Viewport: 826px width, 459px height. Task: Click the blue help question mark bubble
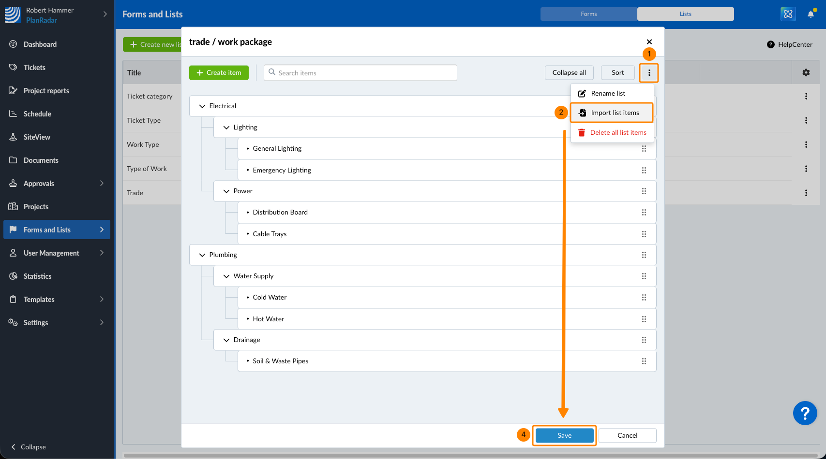coord(805,413)
